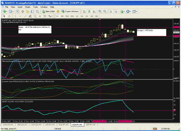Switch to the AUDJPY,M1 chart tab
Screen dimensions: 181x131
click(x=64, y=125)
